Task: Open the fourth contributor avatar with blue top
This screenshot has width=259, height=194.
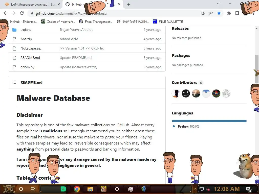Action: coord(206,93)
